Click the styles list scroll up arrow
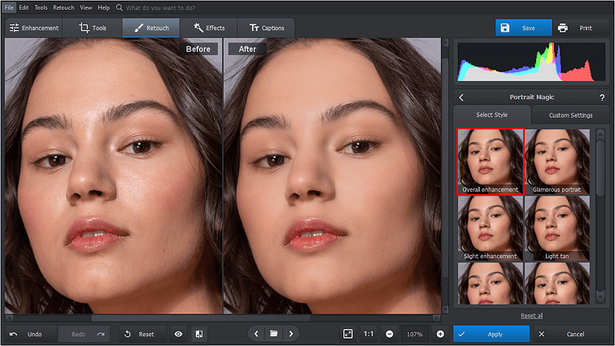The image size is (615, 346). click(600, 135)
